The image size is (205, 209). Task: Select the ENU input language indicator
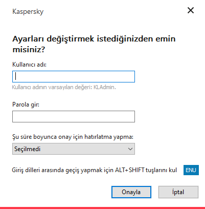click(191, 170)
